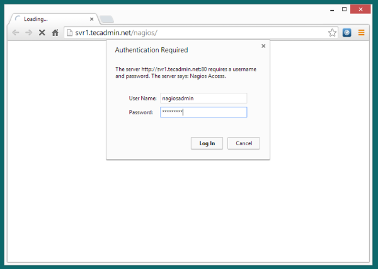Close the browser window
The height and width of the screenshot is (269, 378).
click(x=362, y=9)
